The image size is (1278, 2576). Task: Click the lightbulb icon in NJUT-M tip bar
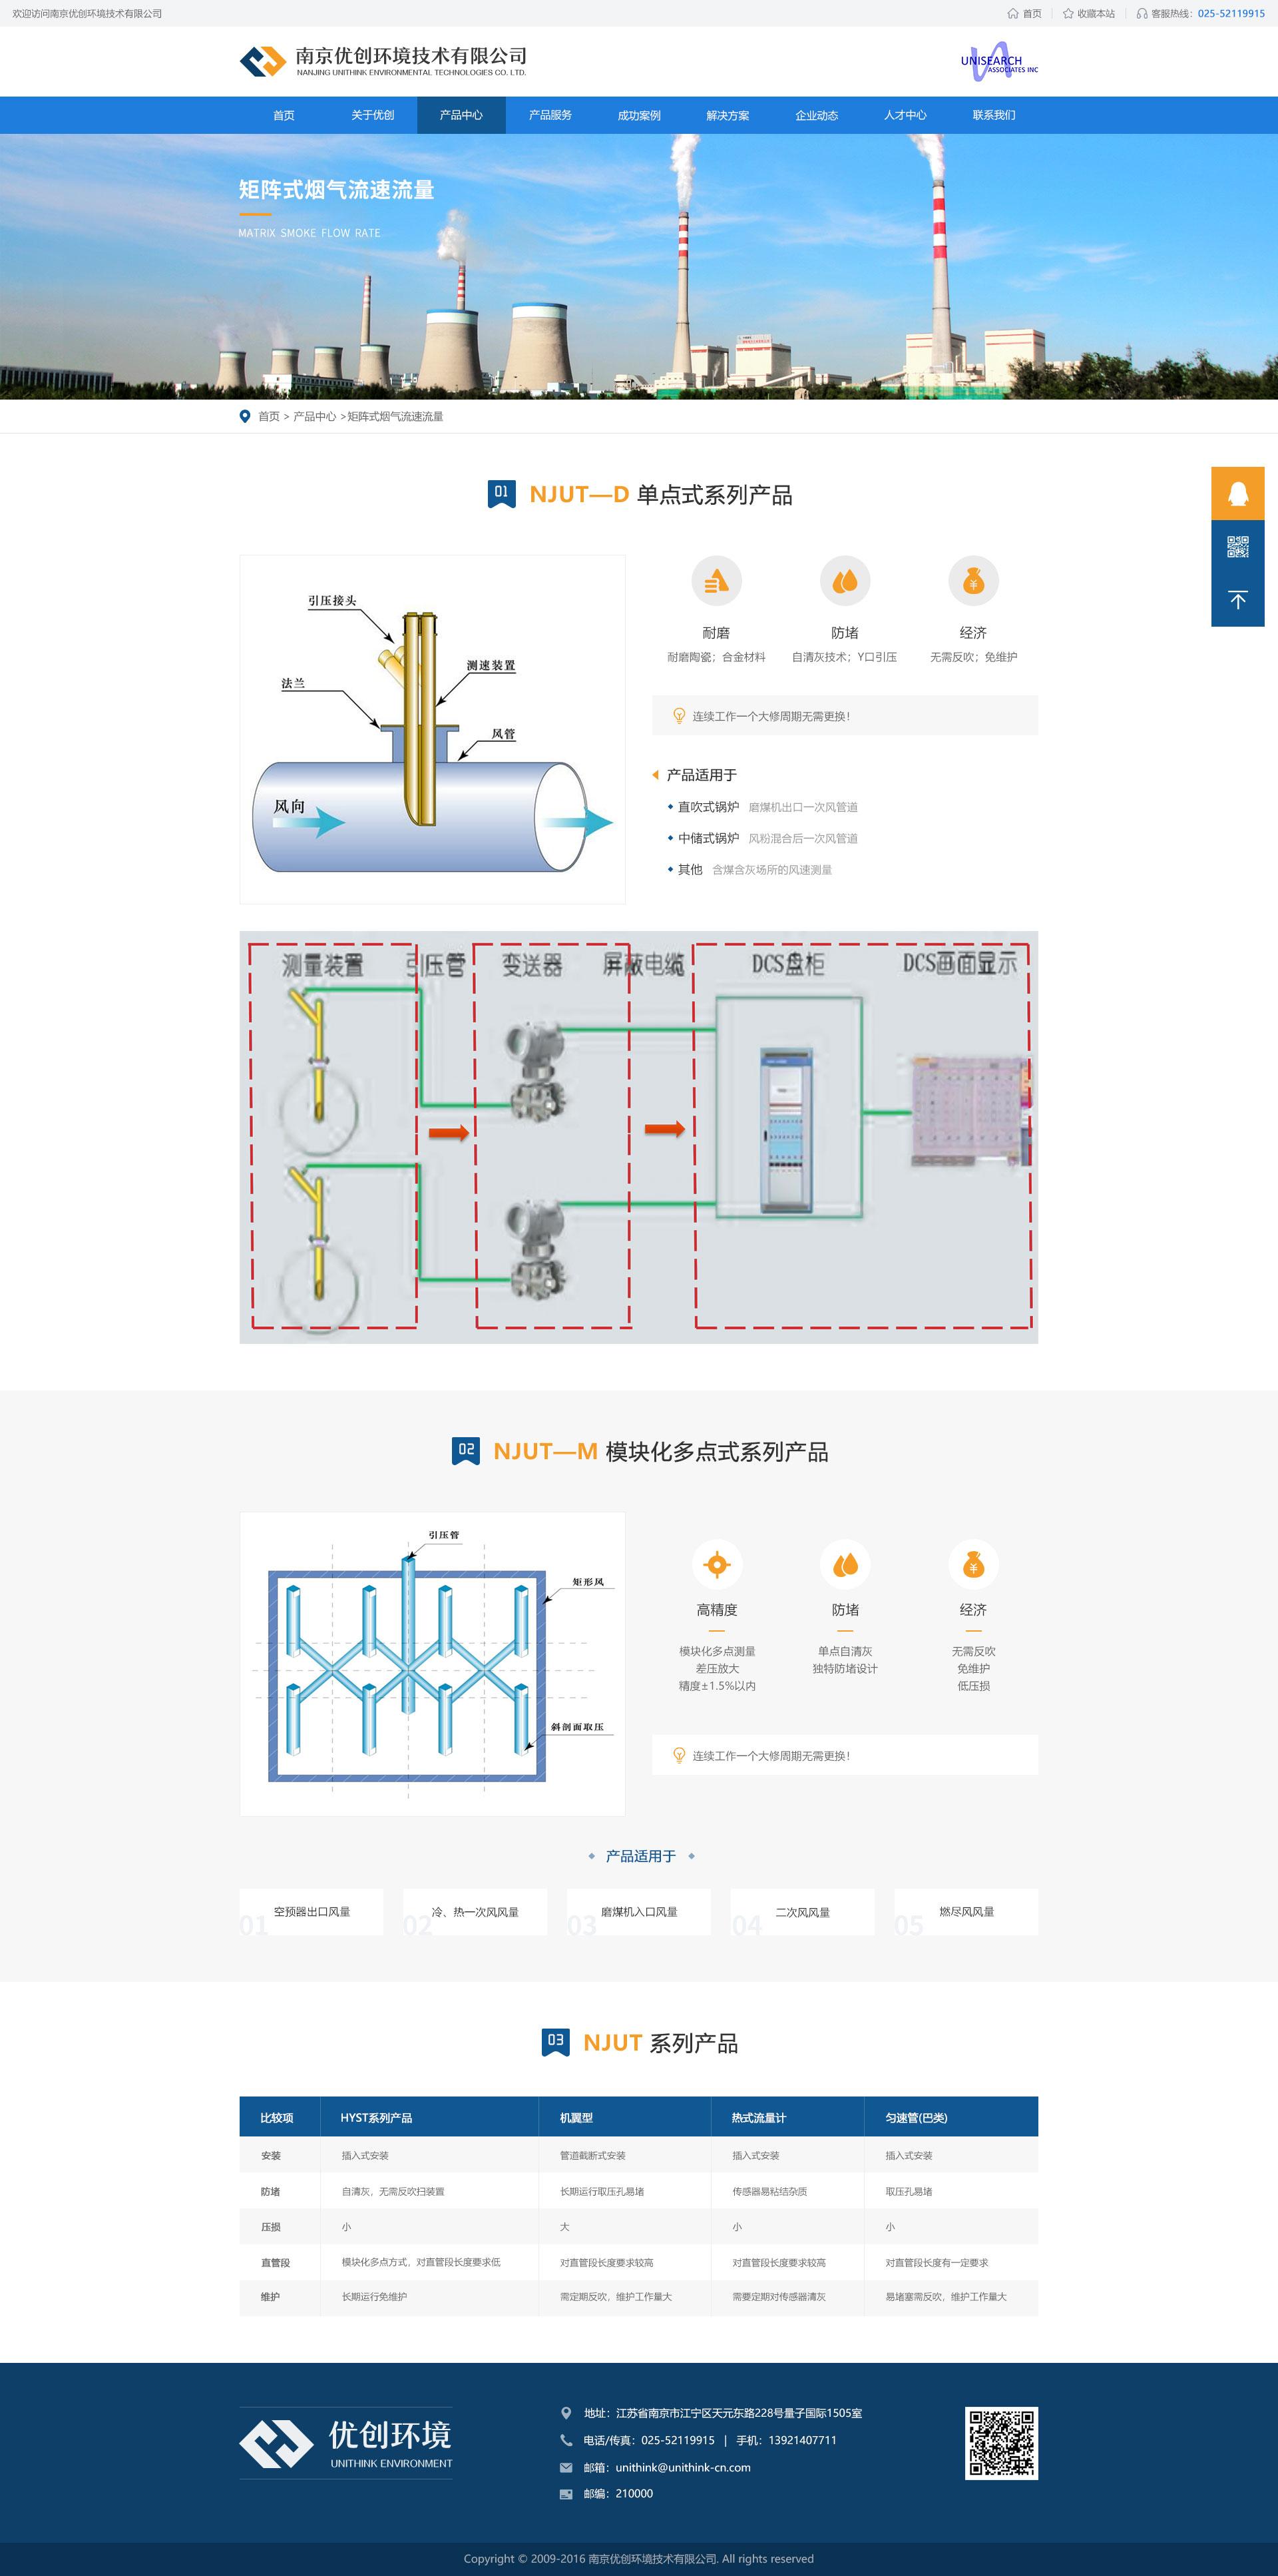[x=678, y=1755]
